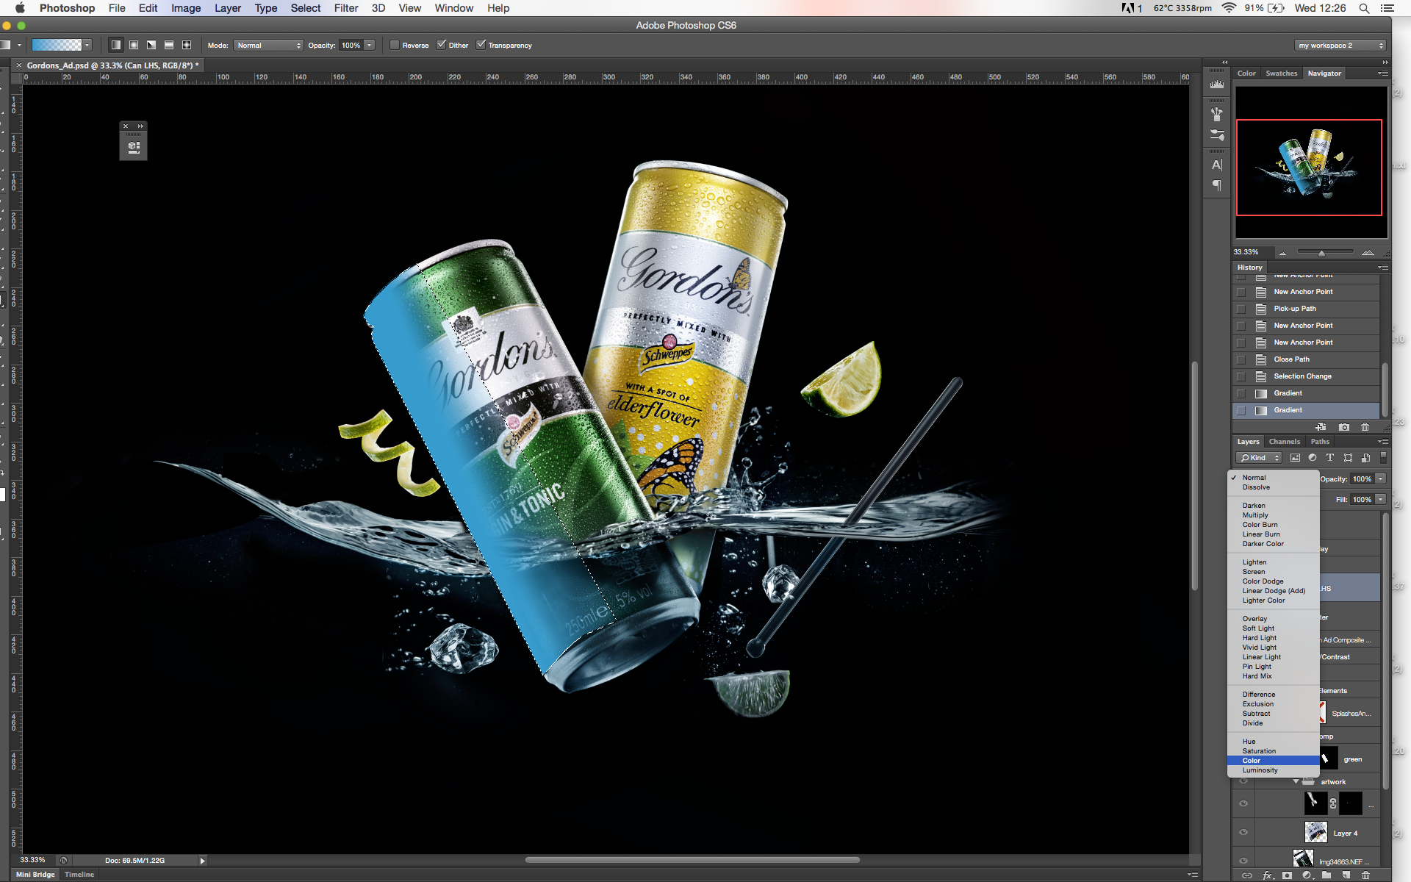The height and width of the screenshot is (882, 1411).
Task: Toggle the Transparency checkbox
Action: [x=481, y=45]
